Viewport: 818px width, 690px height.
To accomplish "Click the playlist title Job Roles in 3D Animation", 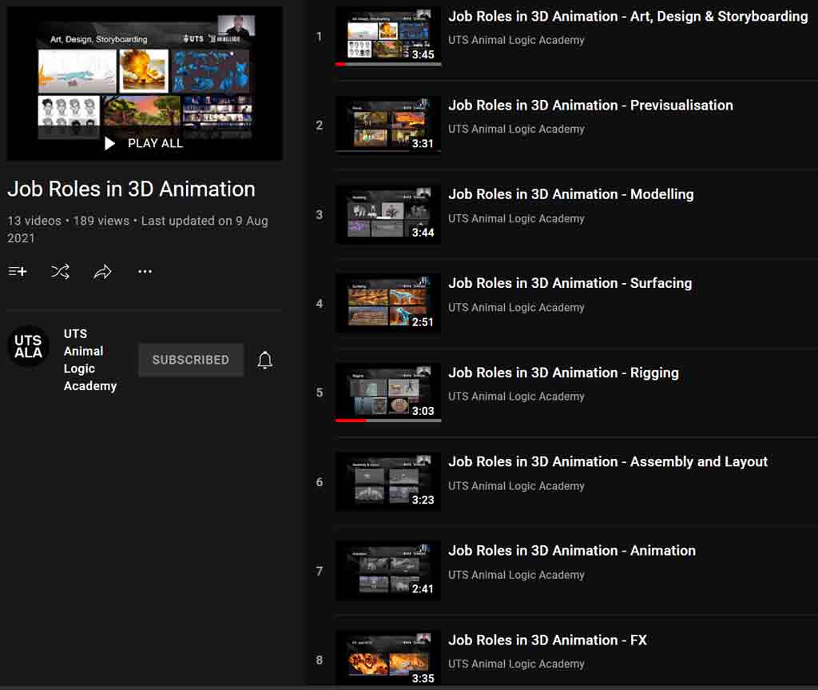I will (130, 189).
